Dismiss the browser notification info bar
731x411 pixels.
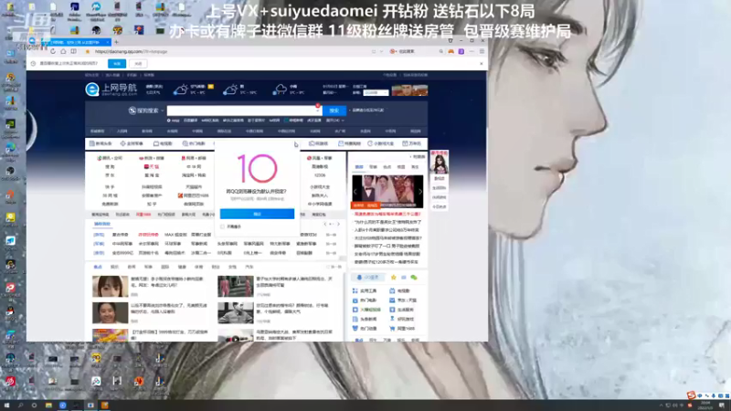(482, 63)
